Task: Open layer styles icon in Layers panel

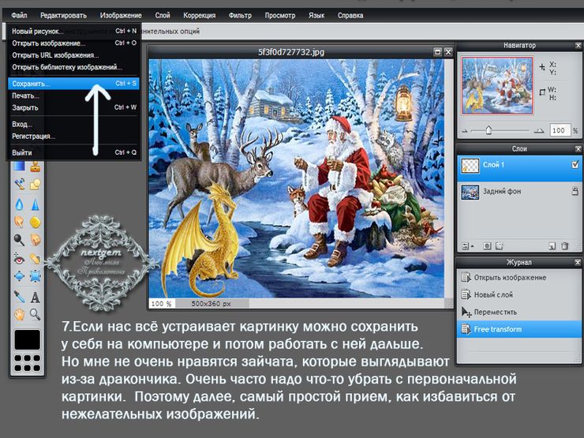Action: pos(500,245)
